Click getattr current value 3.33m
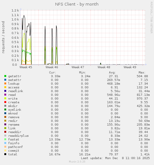Image resolution: width=154 pixels, height=165 pixels. point(55,76)
